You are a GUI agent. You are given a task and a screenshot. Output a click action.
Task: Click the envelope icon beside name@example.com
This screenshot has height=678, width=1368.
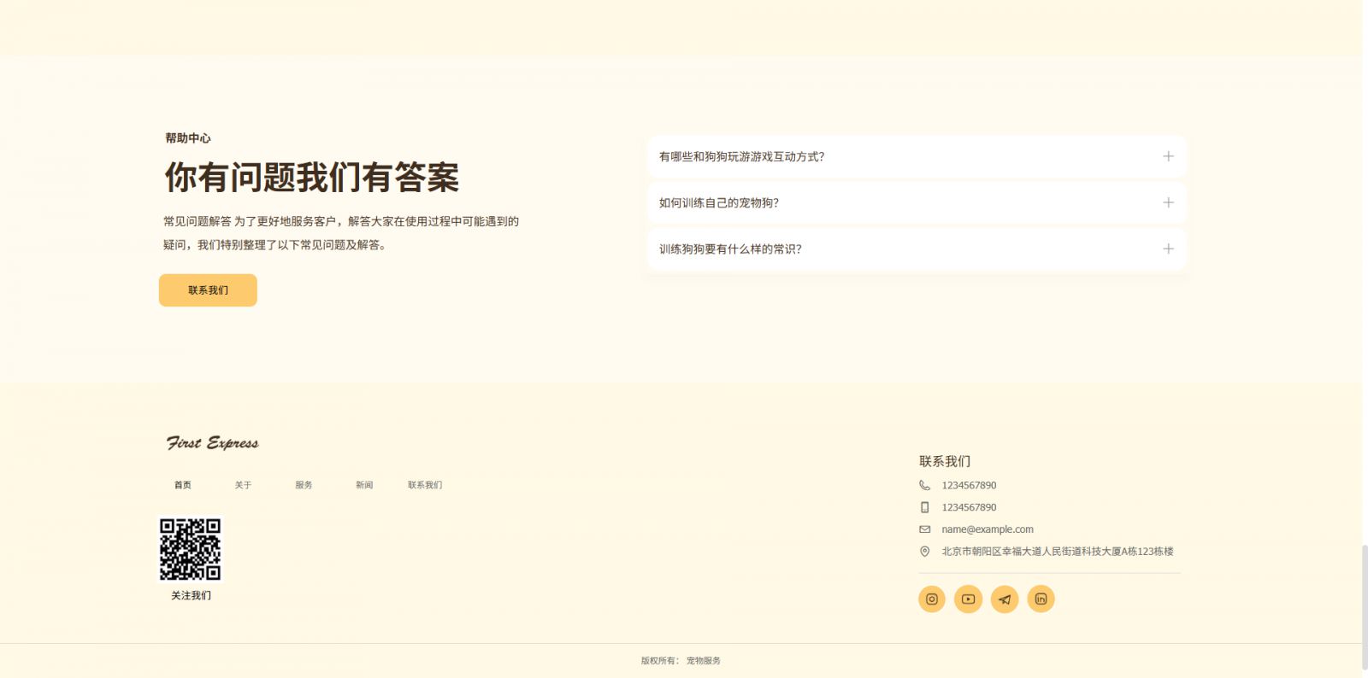[924, 529]
